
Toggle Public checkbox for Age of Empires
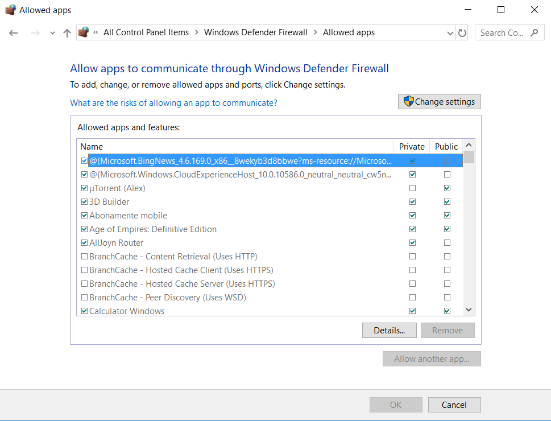[447, 229]
